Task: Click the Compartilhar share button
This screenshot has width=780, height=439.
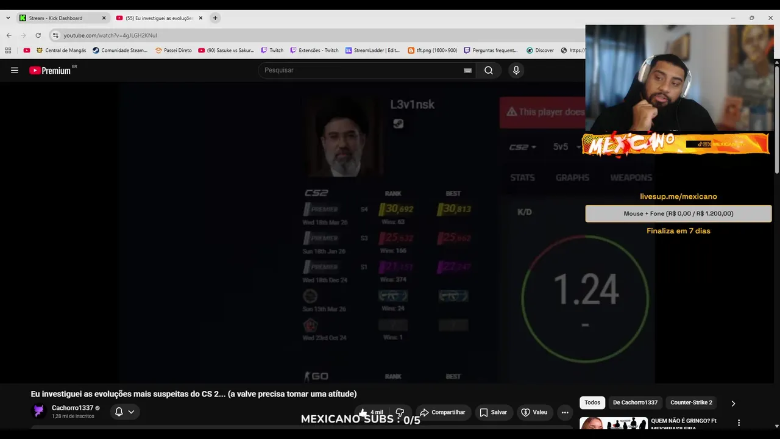Action: pyautogui.click(x=443, y=412)
